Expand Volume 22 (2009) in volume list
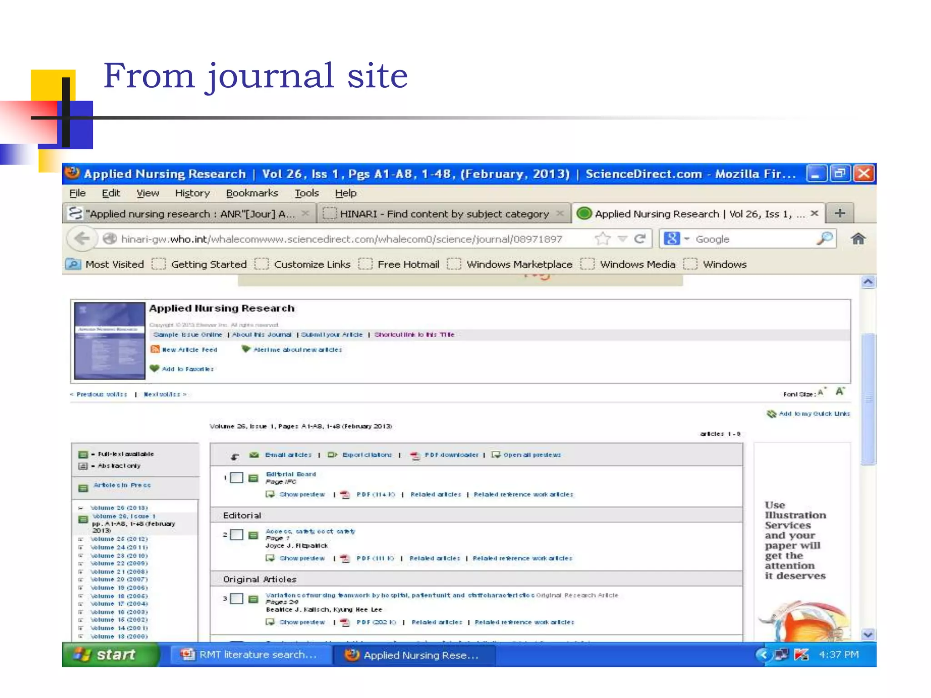Screen dimensions: 931x698 pyautogui.click(x=80, y=563)
